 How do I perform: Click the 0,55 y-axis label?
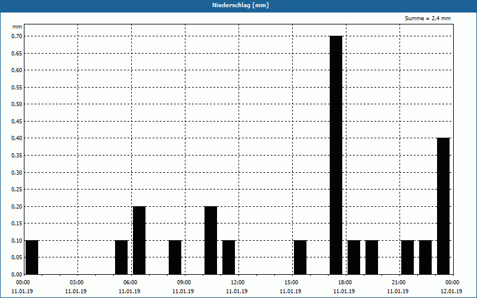(17, 87)
